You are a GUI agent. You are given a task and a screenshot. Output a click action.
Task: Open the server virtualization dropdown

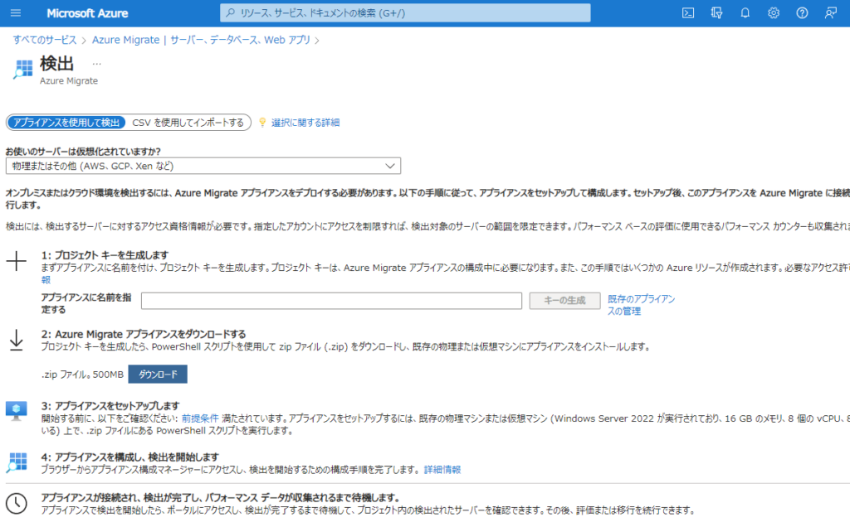click(x=203, y=166)
